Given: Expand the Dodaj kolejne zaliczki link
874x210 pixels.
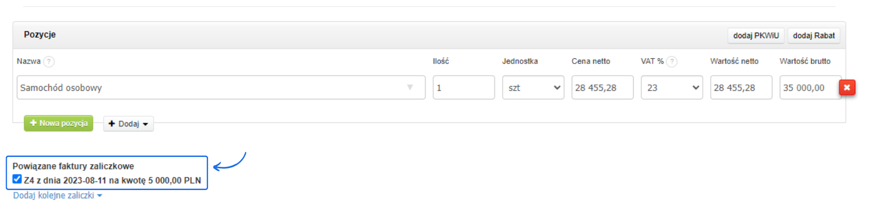Looking at the screenshot, I should tap(57, 195).
